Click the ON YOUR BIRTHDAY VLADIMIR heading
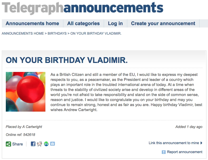The height and width of the screenshot is (160, 208). click(x=67, y=60)
